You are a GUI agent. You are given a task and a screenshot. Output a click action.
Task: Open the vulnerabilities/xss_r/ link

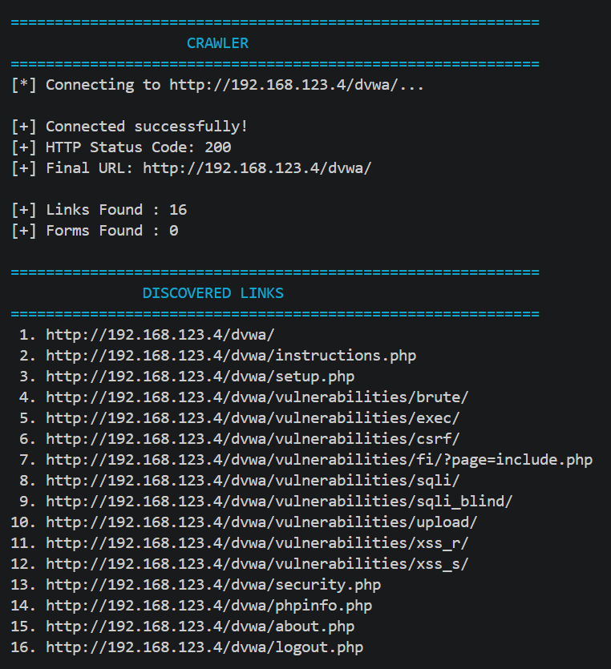click(x=257, y=543)
